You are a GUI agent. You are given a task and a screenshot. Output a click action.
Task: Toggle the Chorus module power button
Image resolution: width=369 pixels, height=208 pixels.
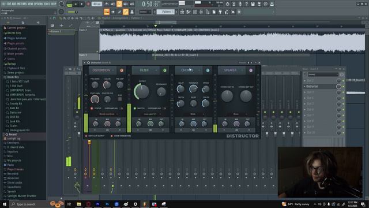(x=208, y=70)
